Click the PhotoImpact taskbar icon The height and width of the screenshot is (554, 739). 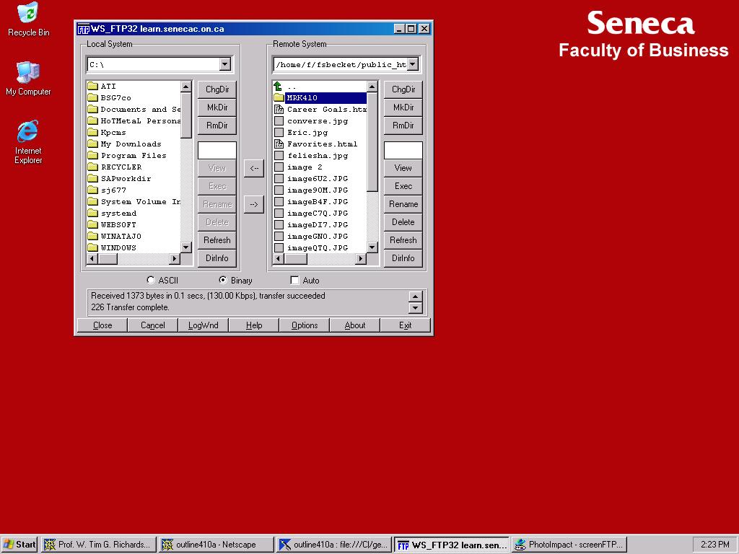tap(520, 545)
